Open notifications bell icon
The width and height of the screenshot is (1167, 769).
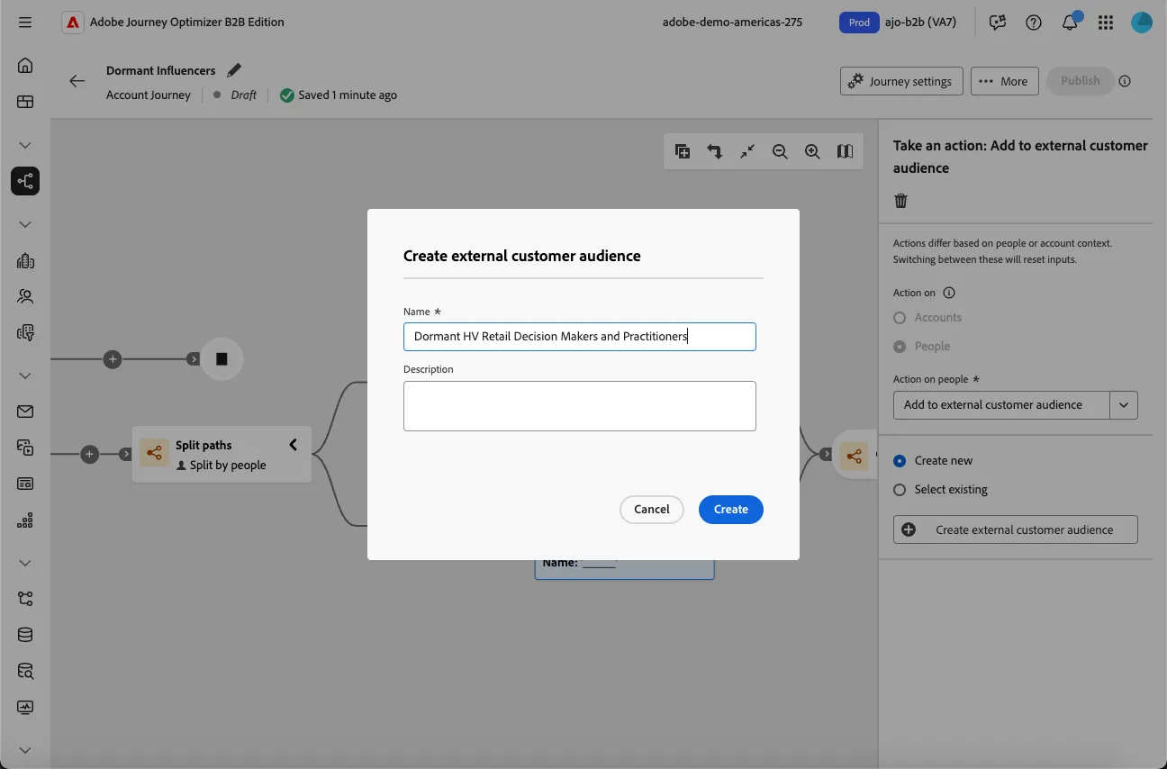1070,23
